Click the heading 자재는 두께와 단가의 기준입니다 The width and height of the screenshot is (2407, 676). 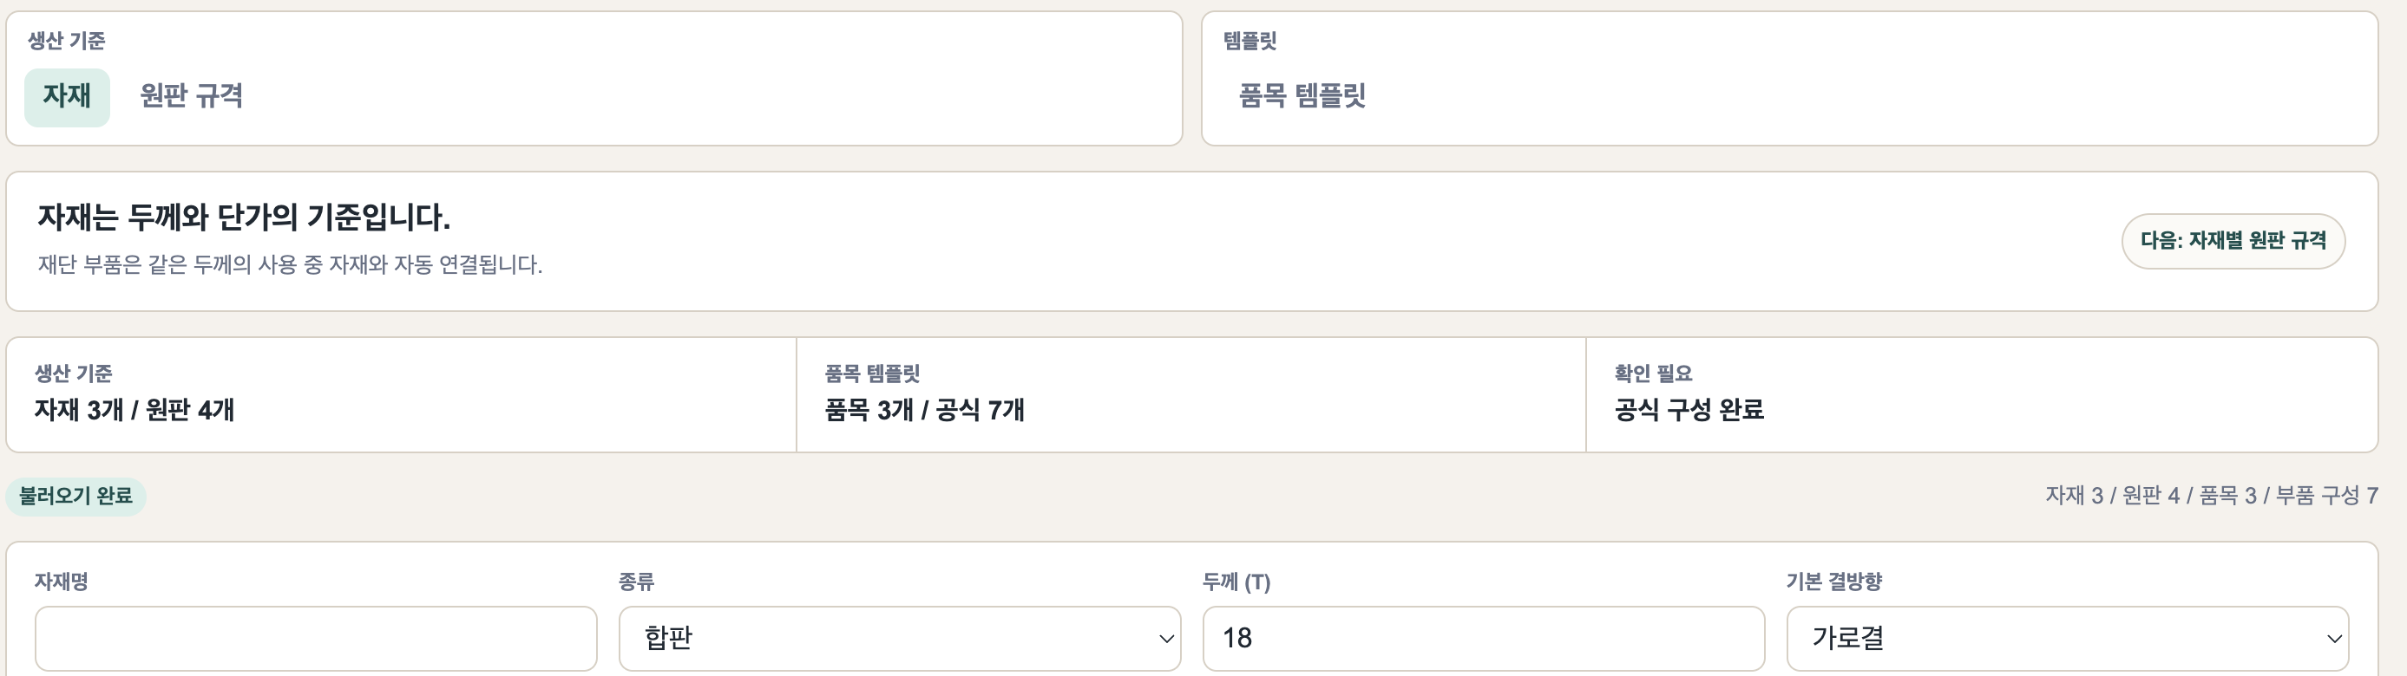click(244, 218)
